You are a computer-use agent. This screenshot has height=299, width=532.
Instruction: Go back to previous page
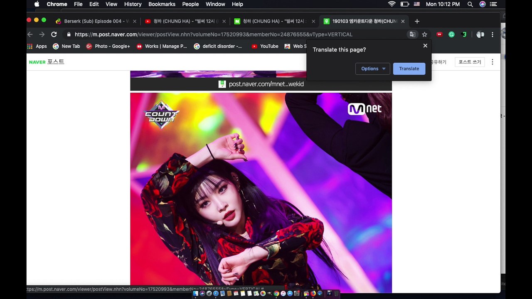(30, 34)
